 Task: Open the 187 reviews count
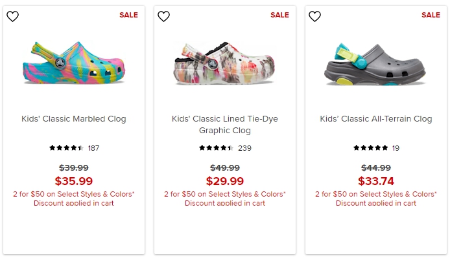[x=93, y=148]
